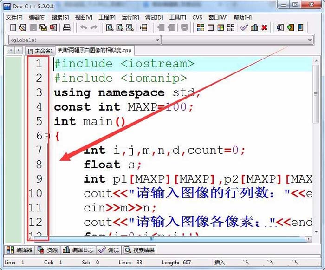Image resolution: width=325 pixels, height=270 pixels.
Task: Click the bar chart profile icon
Action: click(x=254, y=27)
